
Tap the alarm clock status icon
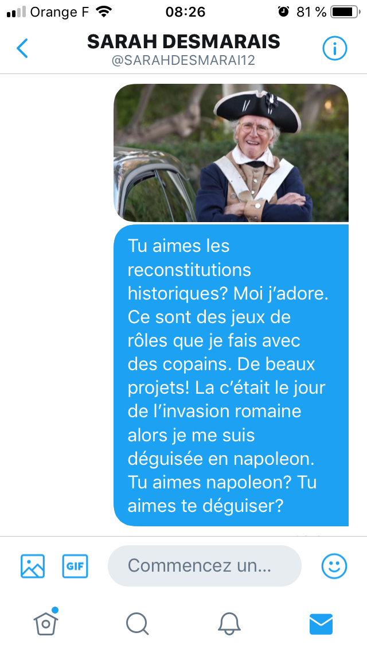283,11
